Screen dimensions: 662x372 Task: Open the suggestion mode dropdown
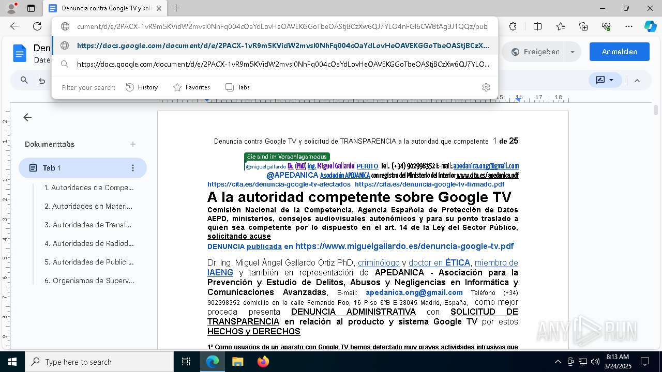pos(605,80)
